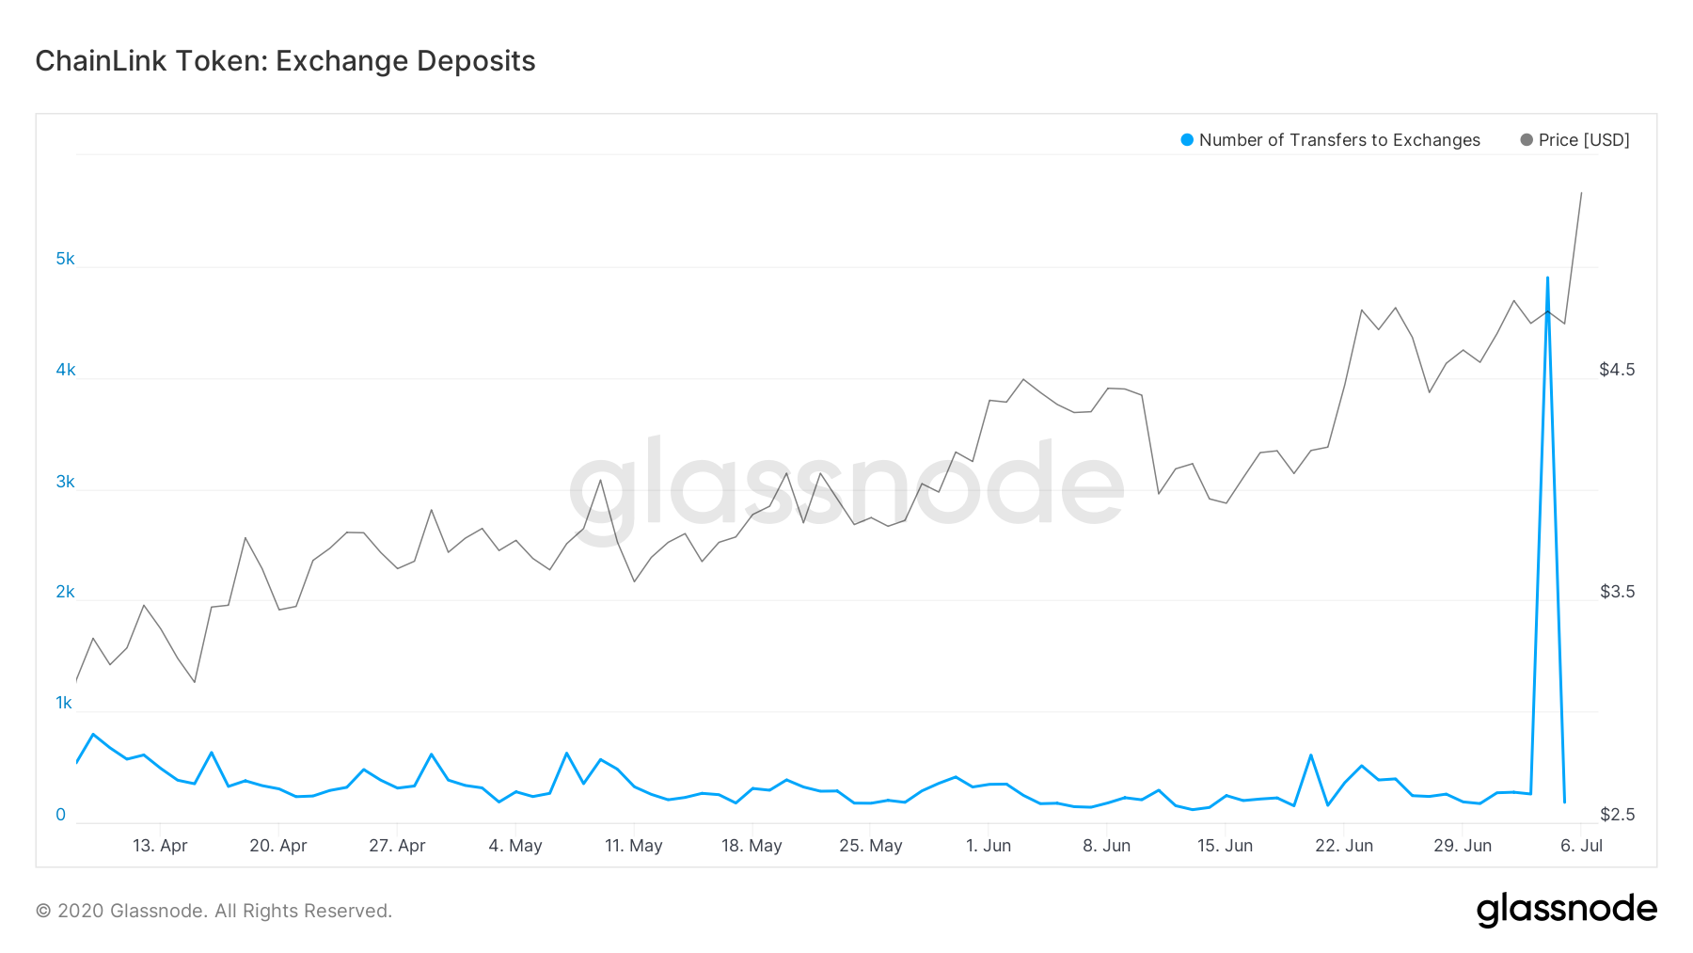The height and width of the screenshot is (953, 1693).
Task: Click the '$2.5' price axis label
Action: click(1617, 815)
